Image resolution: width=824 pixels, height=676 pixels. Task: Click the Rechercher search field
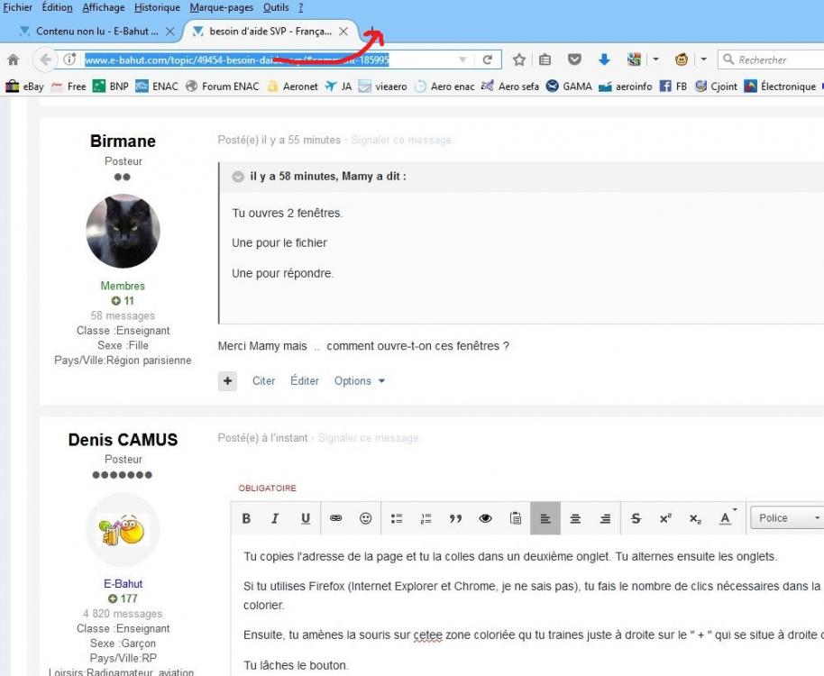pos(773,59)
